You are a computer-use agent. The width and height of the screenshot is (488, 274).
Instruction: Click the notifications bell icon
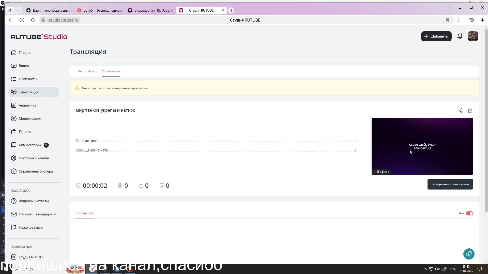tap(460, 36)
